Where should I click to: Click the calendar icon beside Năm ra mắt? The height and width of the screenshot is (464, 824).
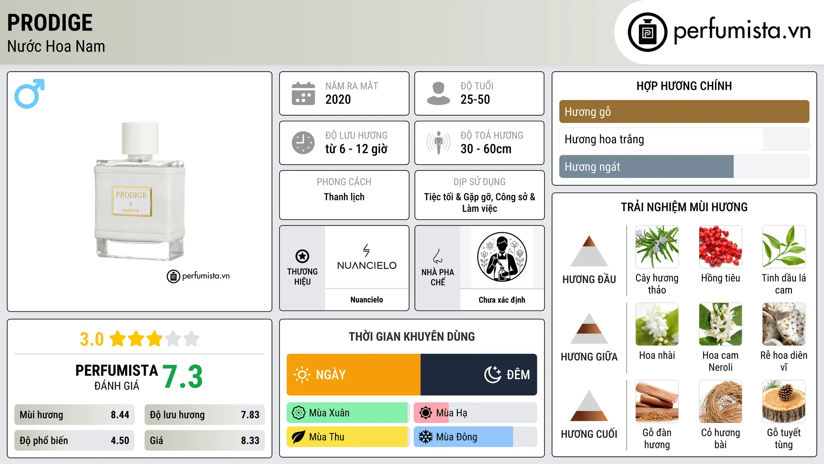(x=303, y=93)
